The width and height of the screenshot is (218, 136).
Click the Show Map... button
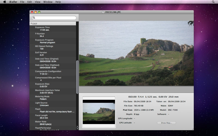coord(166,123)
